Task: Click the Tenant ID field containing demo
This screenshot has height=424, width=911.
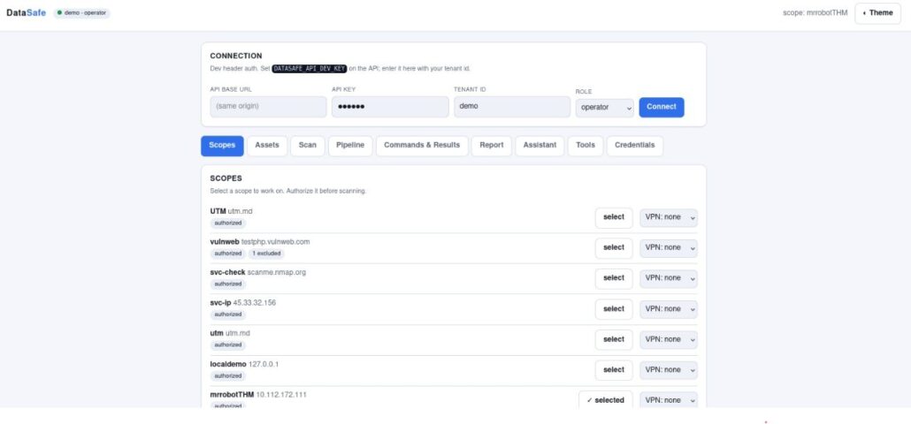Action: click(512, 107)
